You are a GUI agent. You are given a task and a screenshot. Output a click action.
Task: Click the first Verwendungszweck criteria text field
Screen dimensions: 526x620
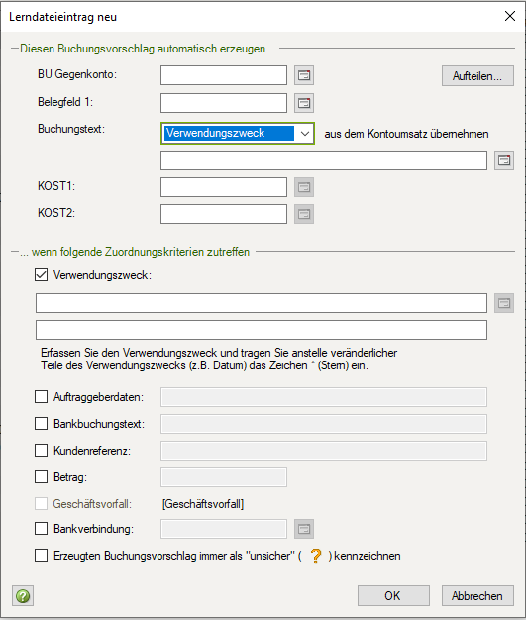pyautogui.click(x=262, y=303)
